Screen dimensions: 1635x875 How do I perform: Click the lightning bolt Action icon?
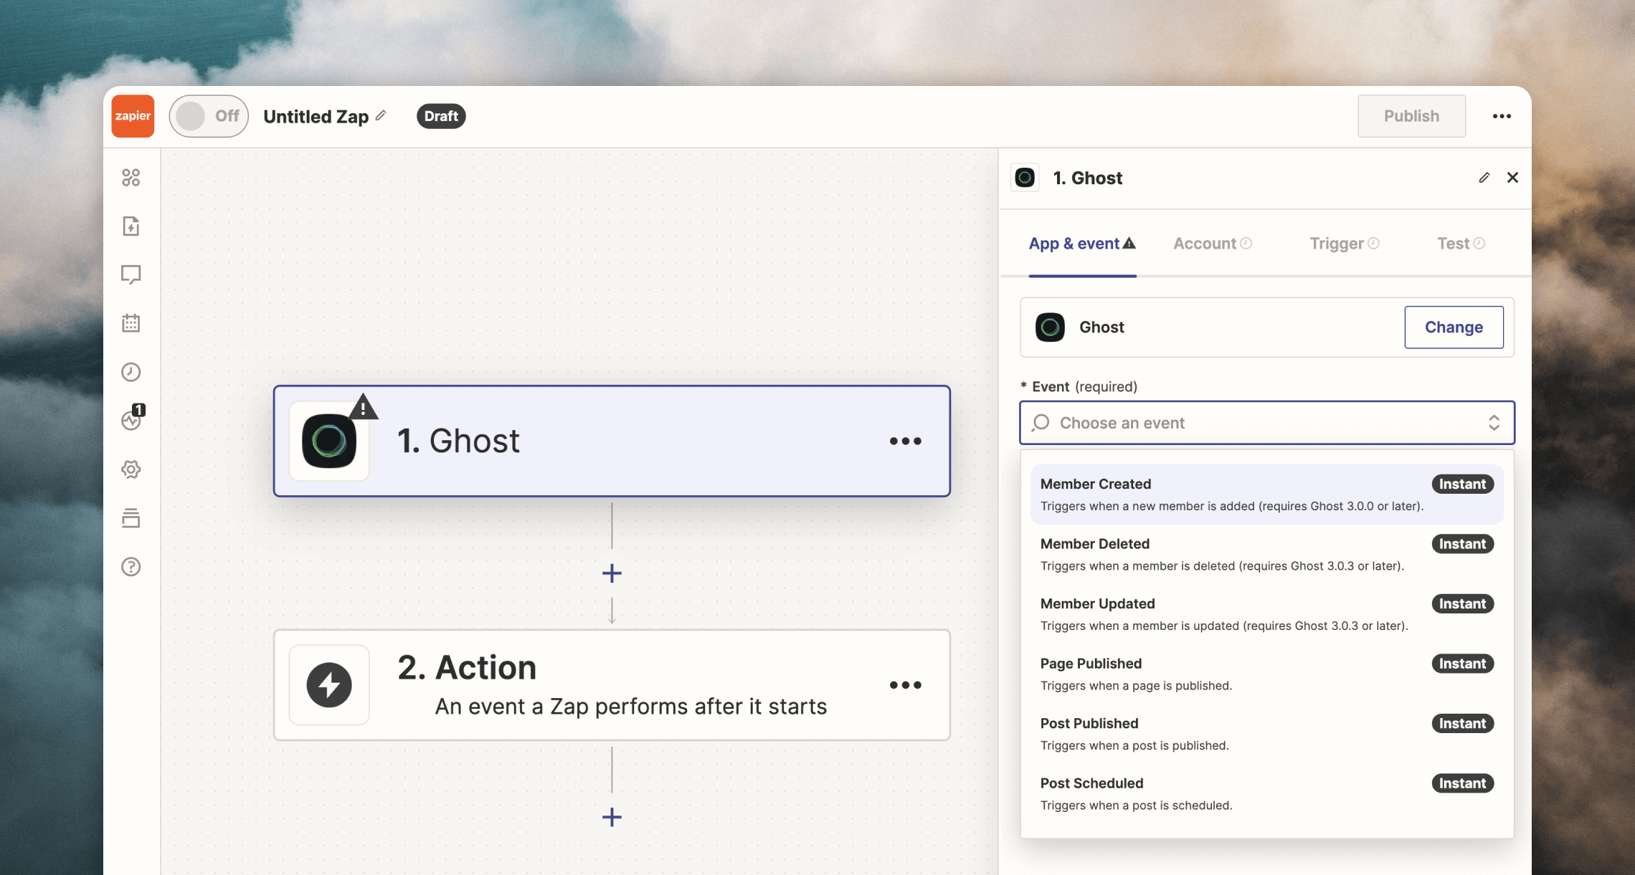tap(329, 685)
